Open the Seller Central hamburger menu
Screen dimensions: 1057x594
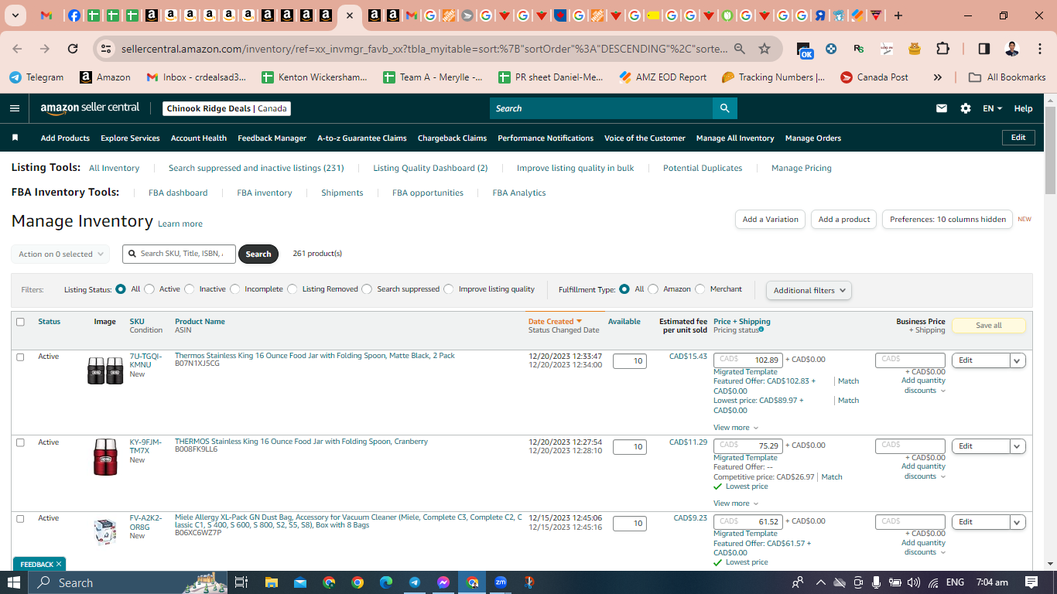click(x=15, y=108)
